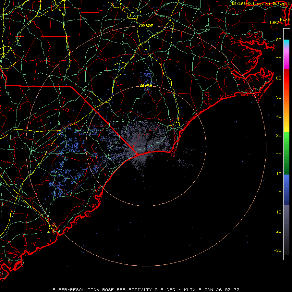This screenshot has height=292, width=292.
Task: Click the 30 value on dBZ scale
Action: (x=279, y=136)
